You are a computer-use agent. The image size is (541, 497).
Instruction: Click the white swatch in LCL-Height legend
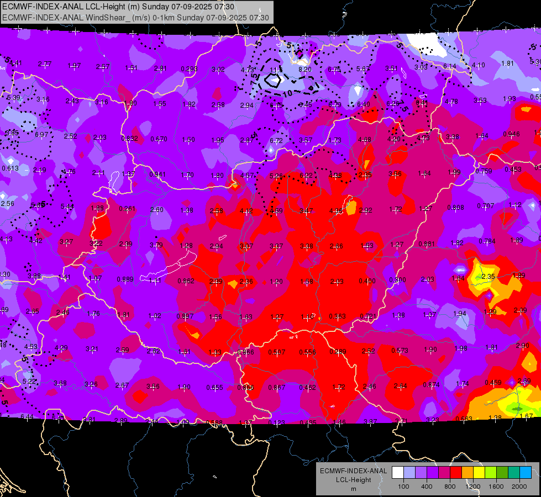point(398,473)
